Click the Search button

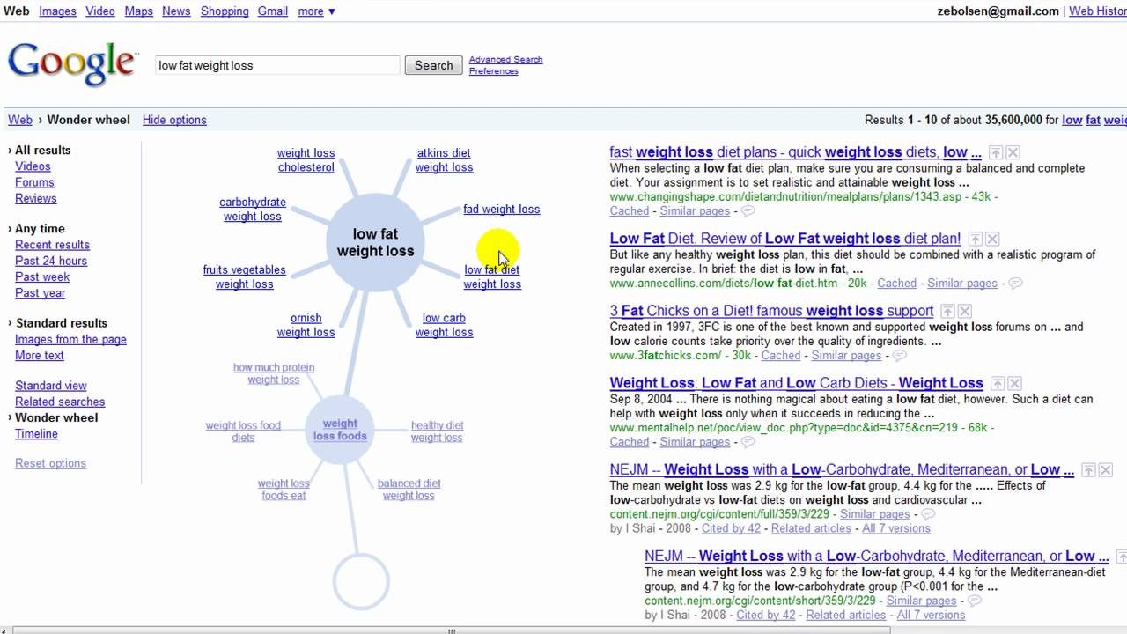434,65
